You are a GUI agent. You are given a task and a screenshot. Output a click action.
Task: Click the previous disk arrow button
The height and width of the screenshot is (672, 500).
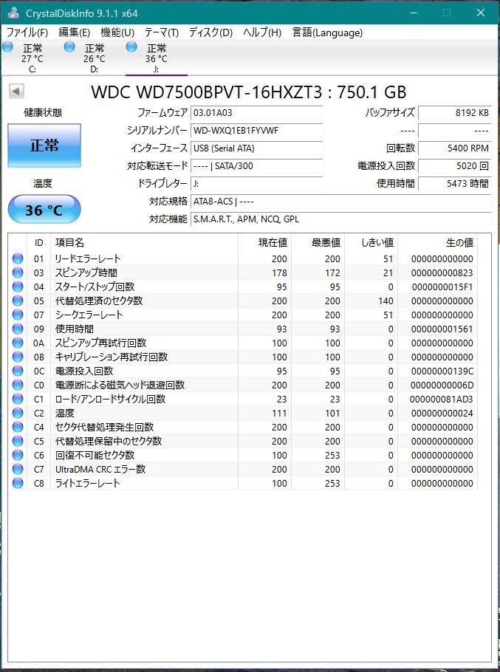point(16,92)
